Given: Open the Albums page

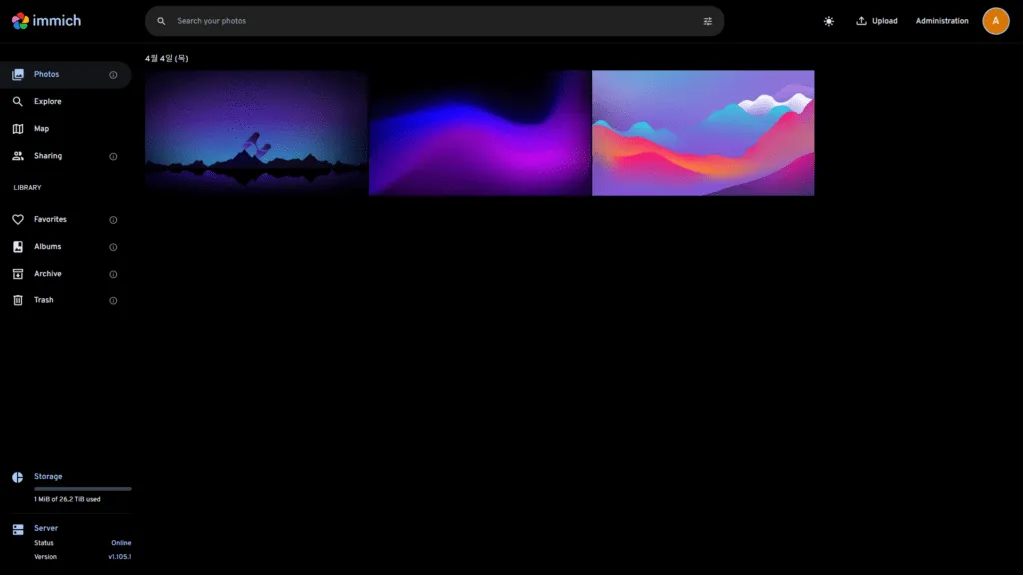Looking at the screenshot, I should pyautogui.click(x=46, y=246).
